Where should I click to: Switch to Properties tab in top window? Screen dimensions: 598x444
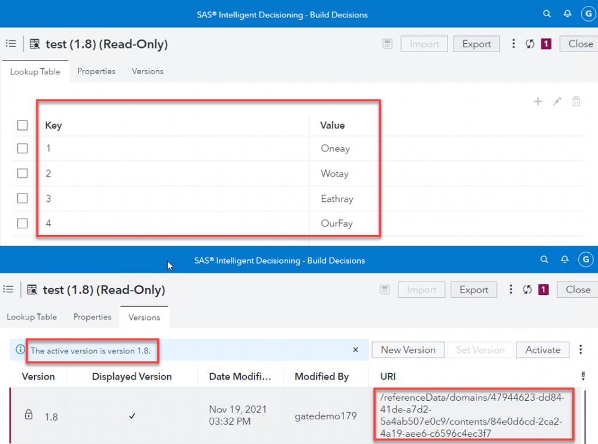point(96,71)
